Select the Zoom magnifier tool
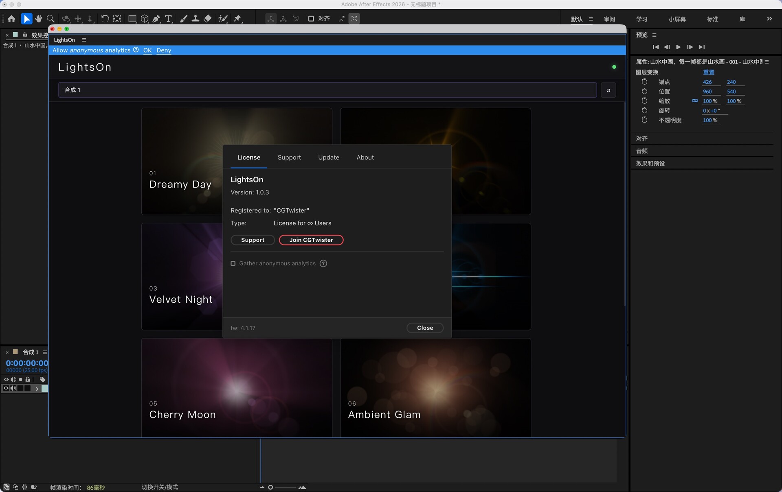 [51, 19]
